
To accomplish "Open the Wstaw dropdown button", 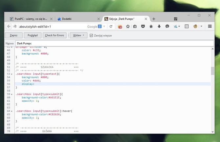I will click(x=78, y=35).
